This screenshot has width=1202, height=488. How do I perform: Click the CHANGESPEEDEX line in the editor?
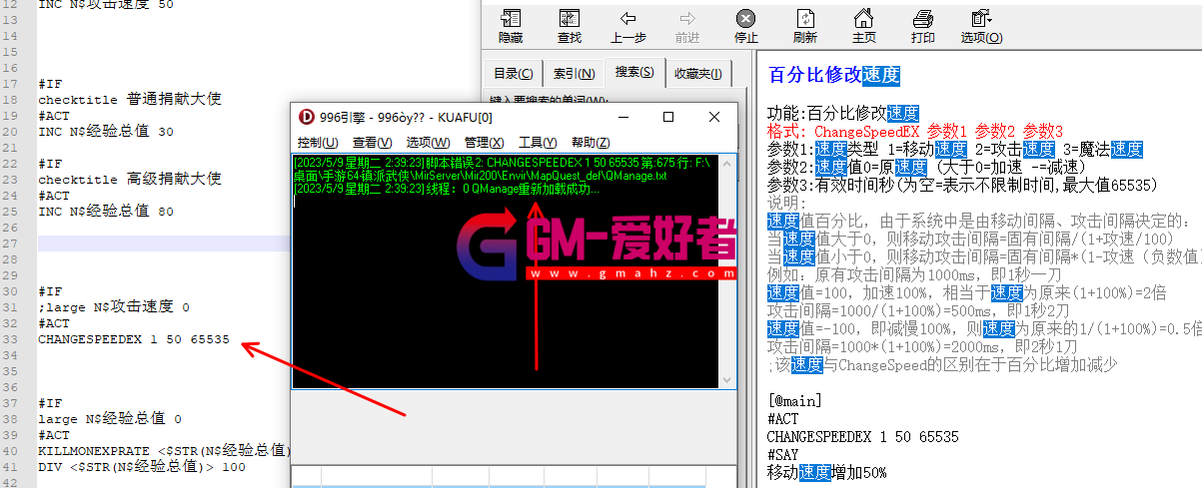point(134,339)
